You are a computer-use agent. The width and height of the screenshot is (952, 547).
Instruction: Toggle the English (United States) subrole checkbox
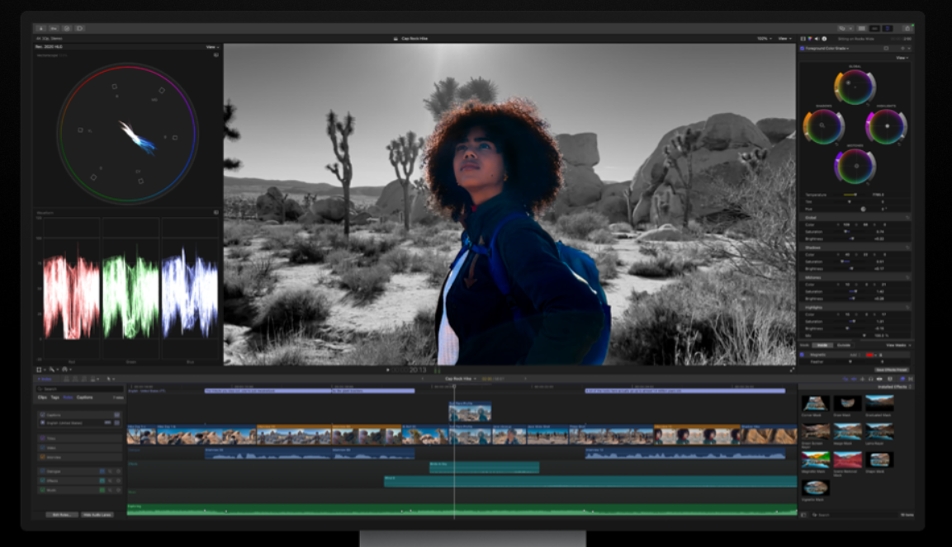click(x=42, y=422)
